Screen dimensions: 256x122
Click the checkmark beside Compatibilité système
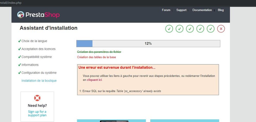(x=19, y=57)
